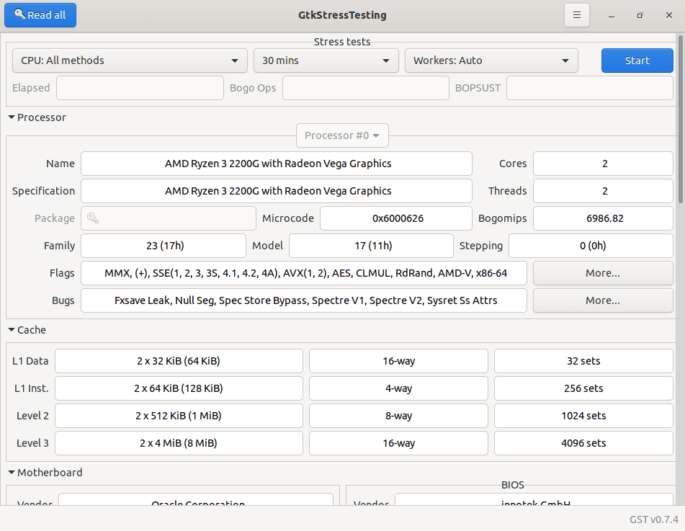
Task: Show more CPU bugs via More button
Action: [x=602, y=300]
